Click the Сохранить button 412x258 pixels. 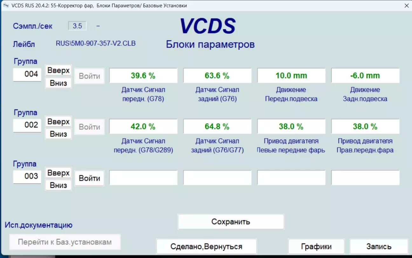point(231,221)
